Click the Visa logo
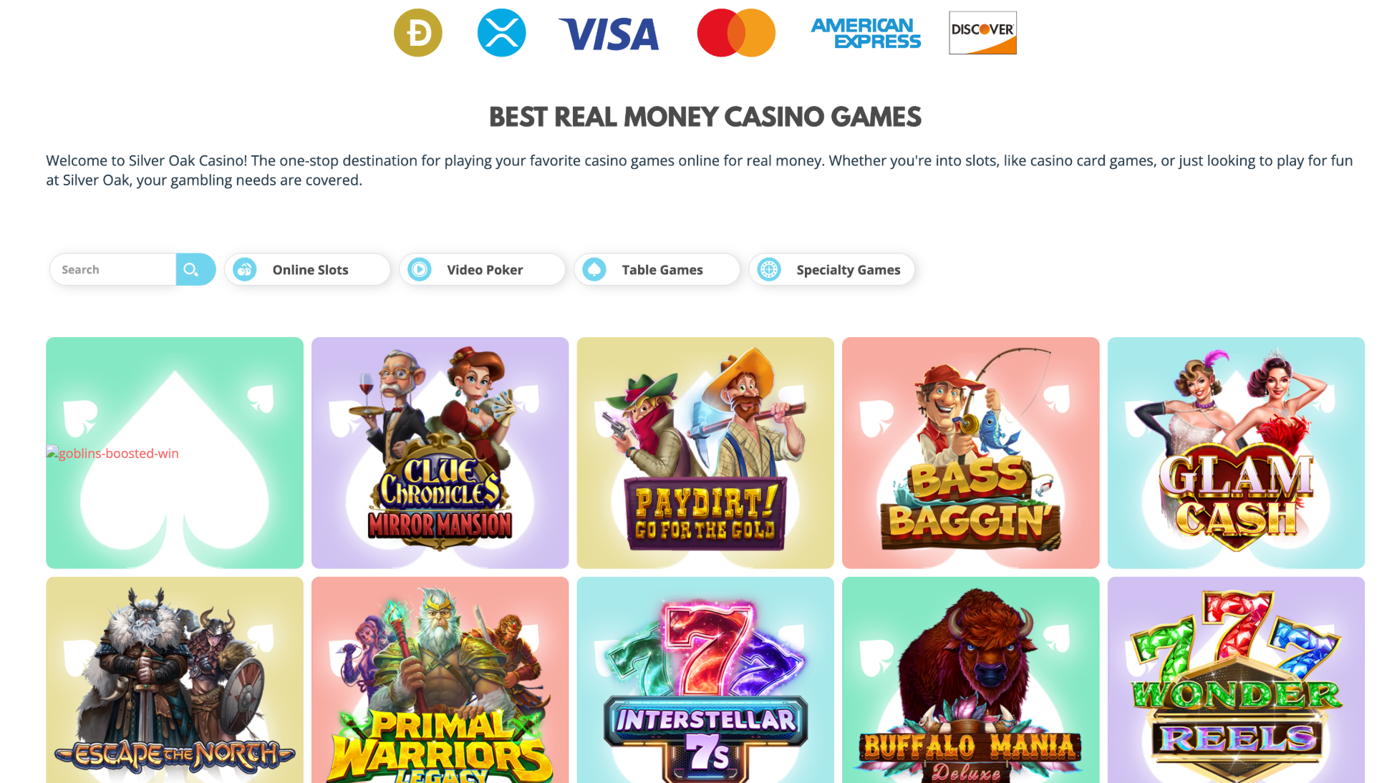 (609, 34)
